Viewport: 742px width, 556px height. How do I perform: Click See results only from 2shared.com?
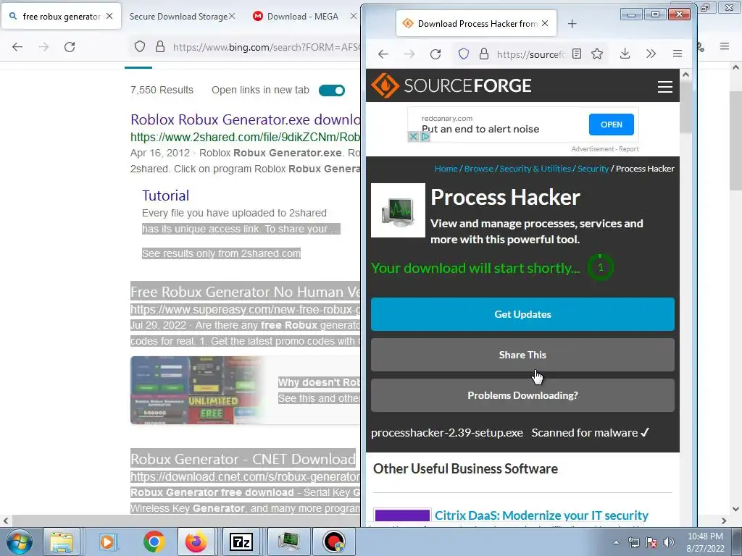(x=222, y=253)
